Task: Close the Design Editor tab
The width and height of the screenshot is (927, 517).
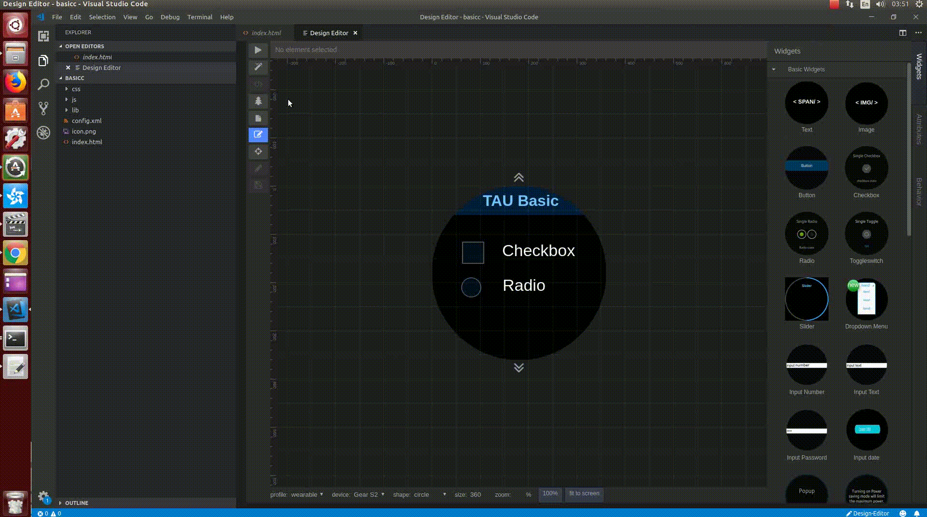Action: pos(355,33)
